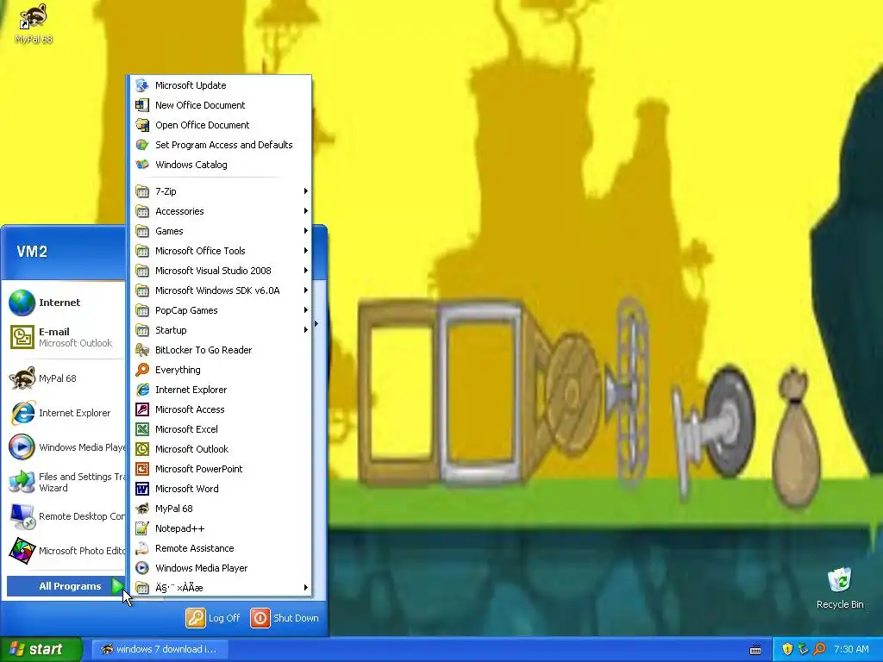Select the Microsoft Word menu entry text
Viewport: 883px width, 662px height.
[187, 489]
